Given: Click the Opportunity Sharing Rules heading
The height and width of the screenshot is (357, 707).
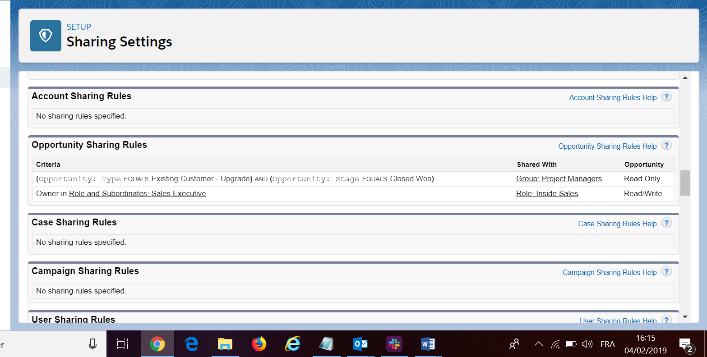Looking at the screenshot, I should pos(89,145).
